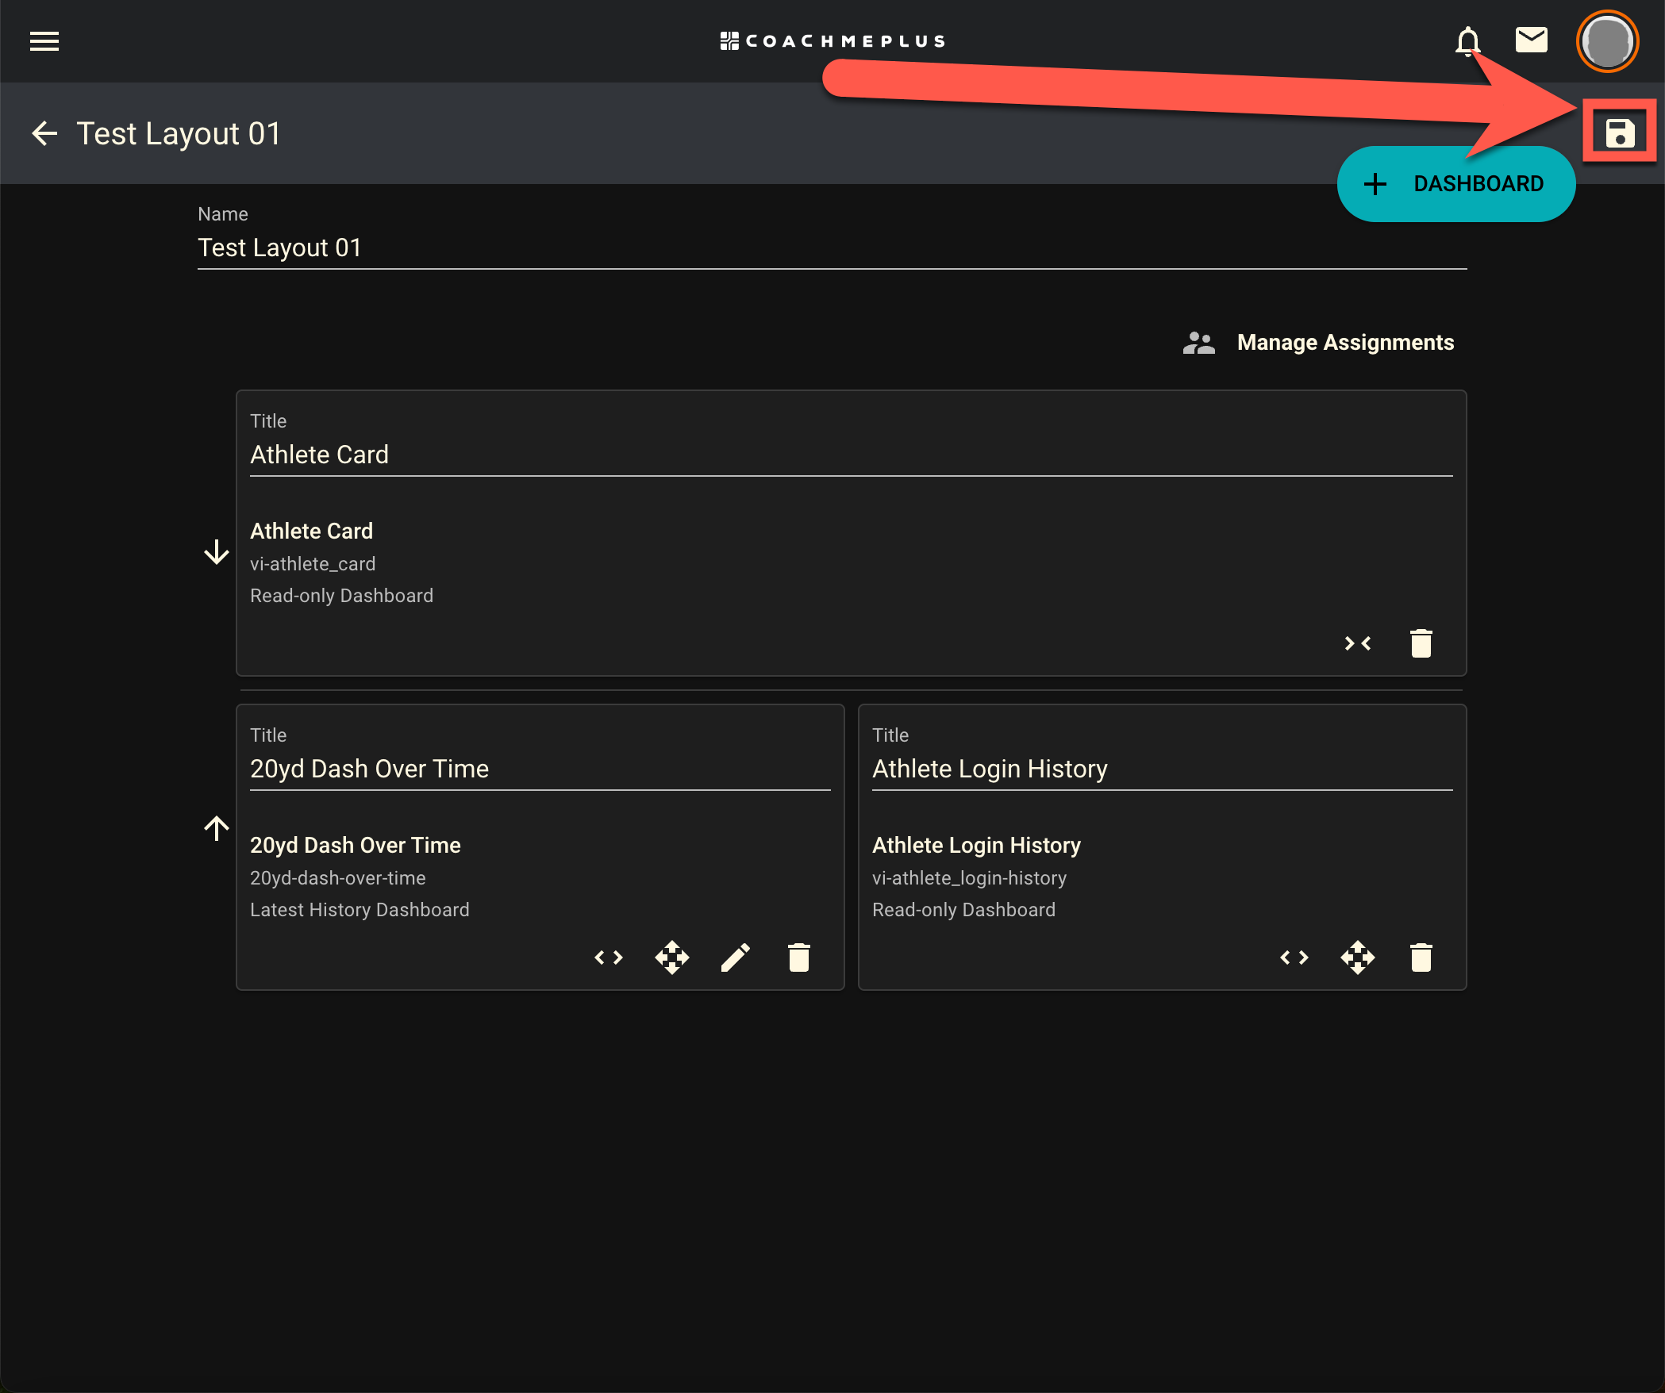Click the bold 20yd Dash Over Time name

(x=355, y=846)
